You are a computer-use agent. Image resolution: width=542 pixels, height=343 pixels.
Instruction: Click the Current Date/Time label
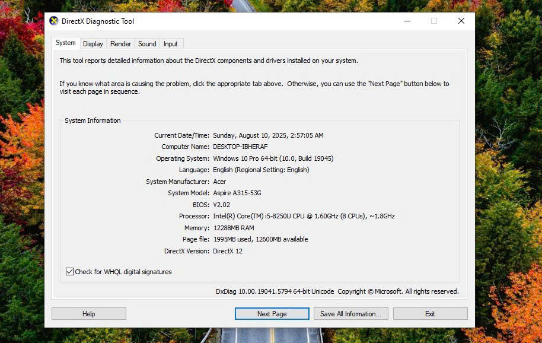[182, 135]
